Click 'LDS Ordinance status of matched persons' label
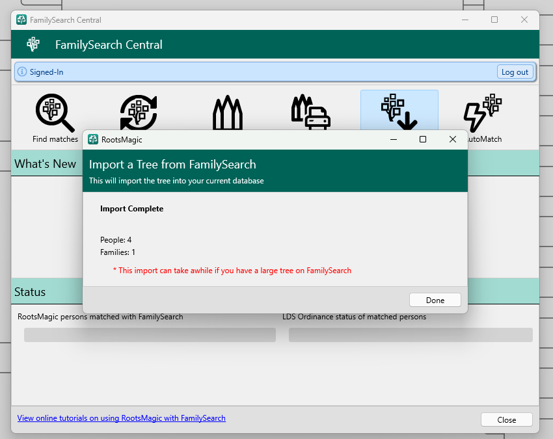Viewport: 553px width, 439px height. 354,317
